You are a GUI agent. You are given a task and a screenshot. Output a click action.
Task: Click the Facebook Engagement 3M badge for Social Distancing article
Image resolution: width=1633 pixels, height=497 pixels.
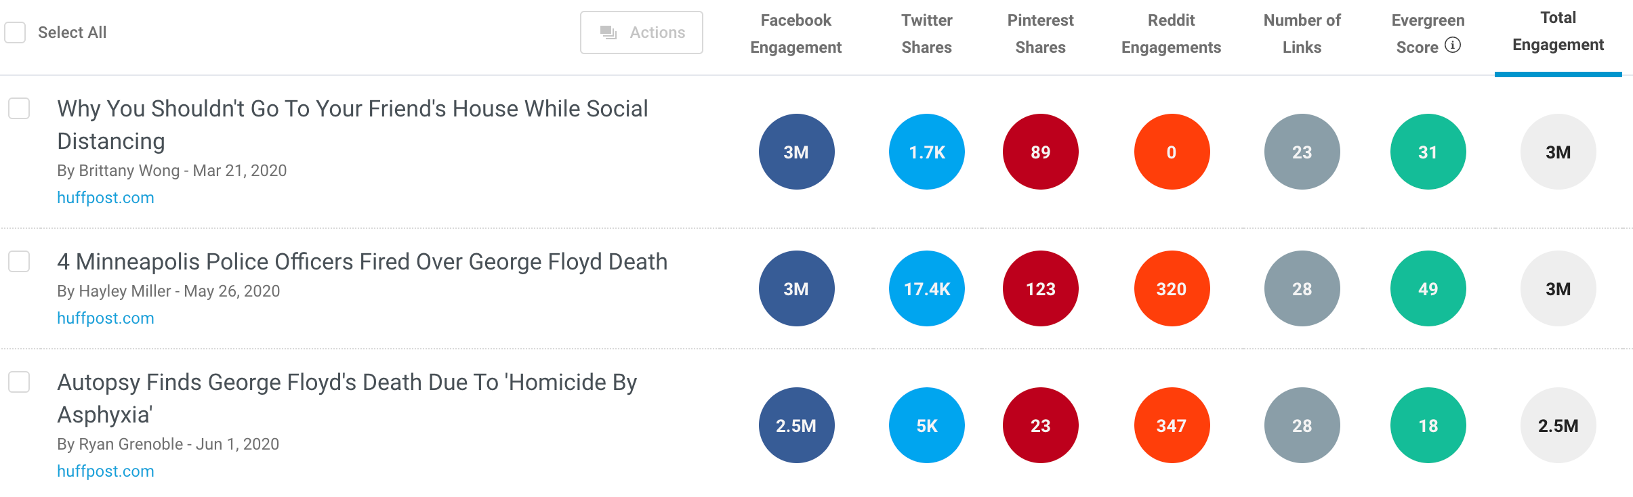pos(796,152)
